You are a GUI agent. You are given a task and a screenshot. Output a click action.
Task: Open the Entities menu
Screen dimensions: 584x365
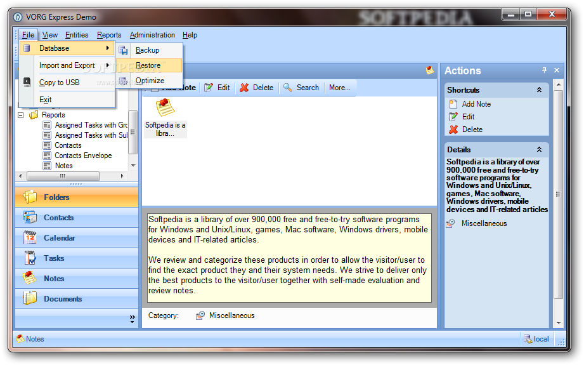tap(77, 35)
